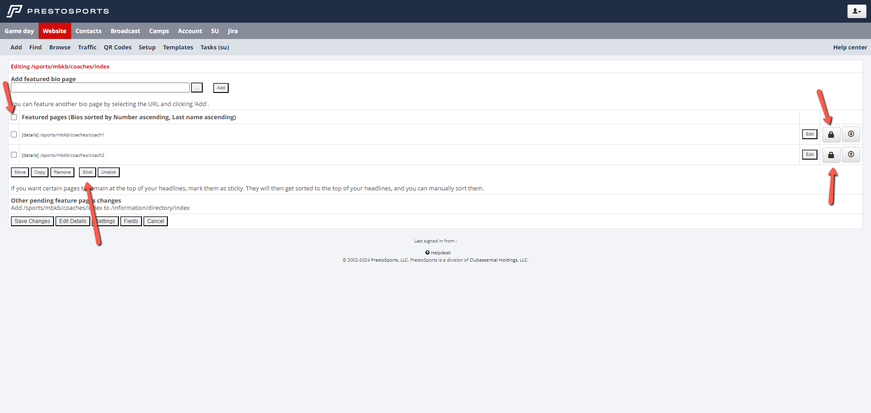Screen dimensions: 871x413
Task: Check the coach1 row checkbox
Action: pos(14,135)
